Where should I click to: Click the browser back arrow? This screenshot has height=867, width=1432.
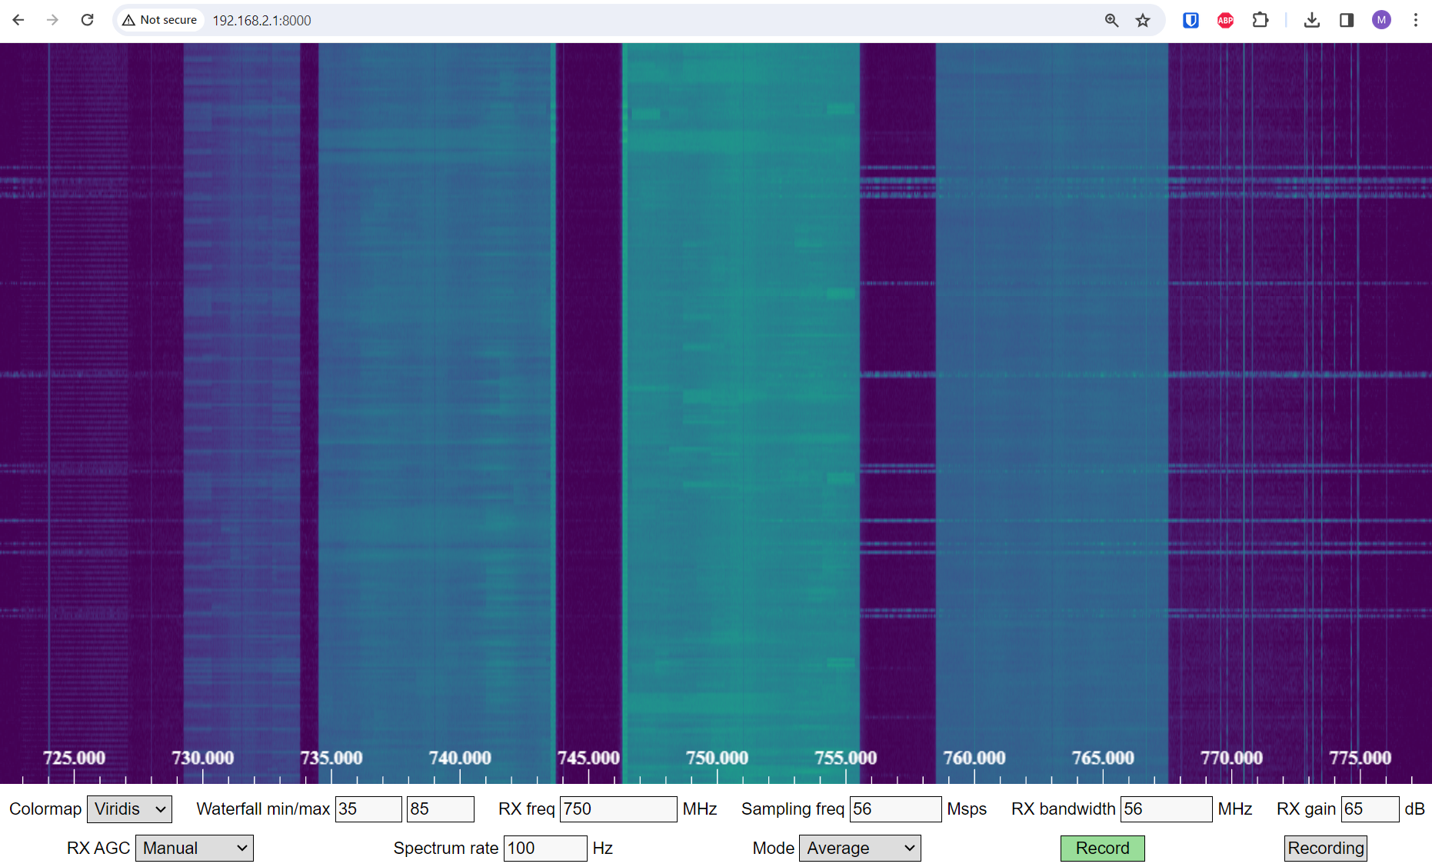[x=18, y=20]
